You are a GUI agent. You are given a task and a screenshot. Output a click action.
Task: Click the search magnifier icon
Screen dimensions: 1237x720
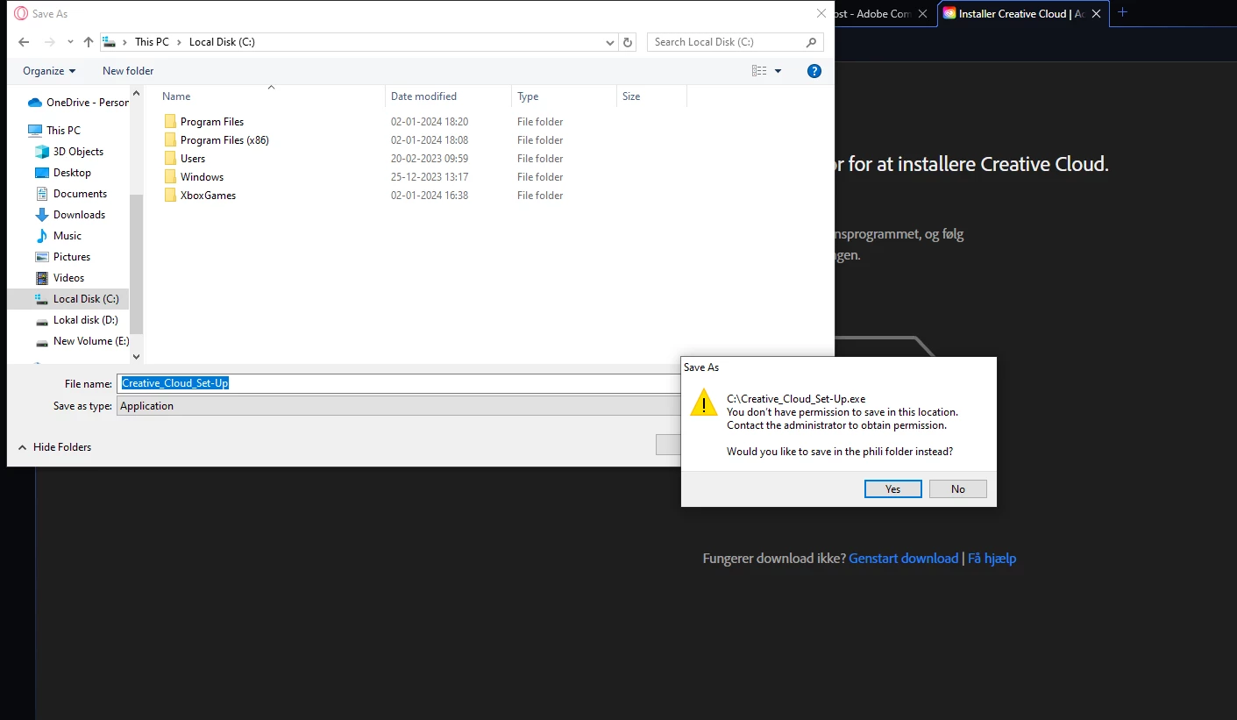click(x=812, y=42)
